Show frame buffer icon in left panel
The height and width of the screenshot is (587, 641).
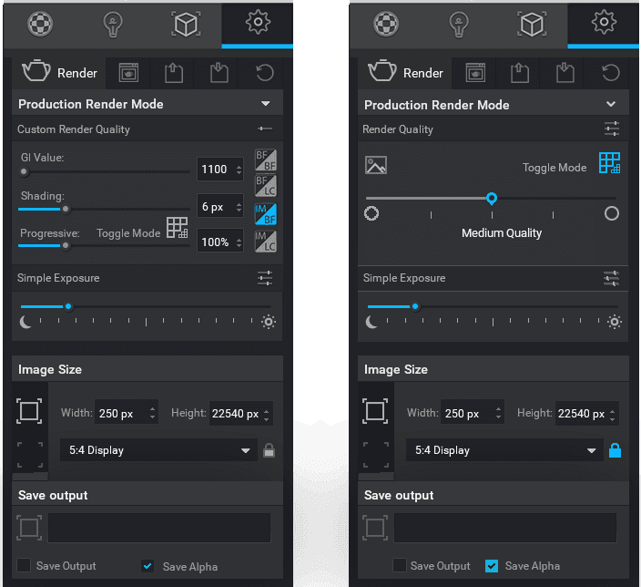coord(128,73)
